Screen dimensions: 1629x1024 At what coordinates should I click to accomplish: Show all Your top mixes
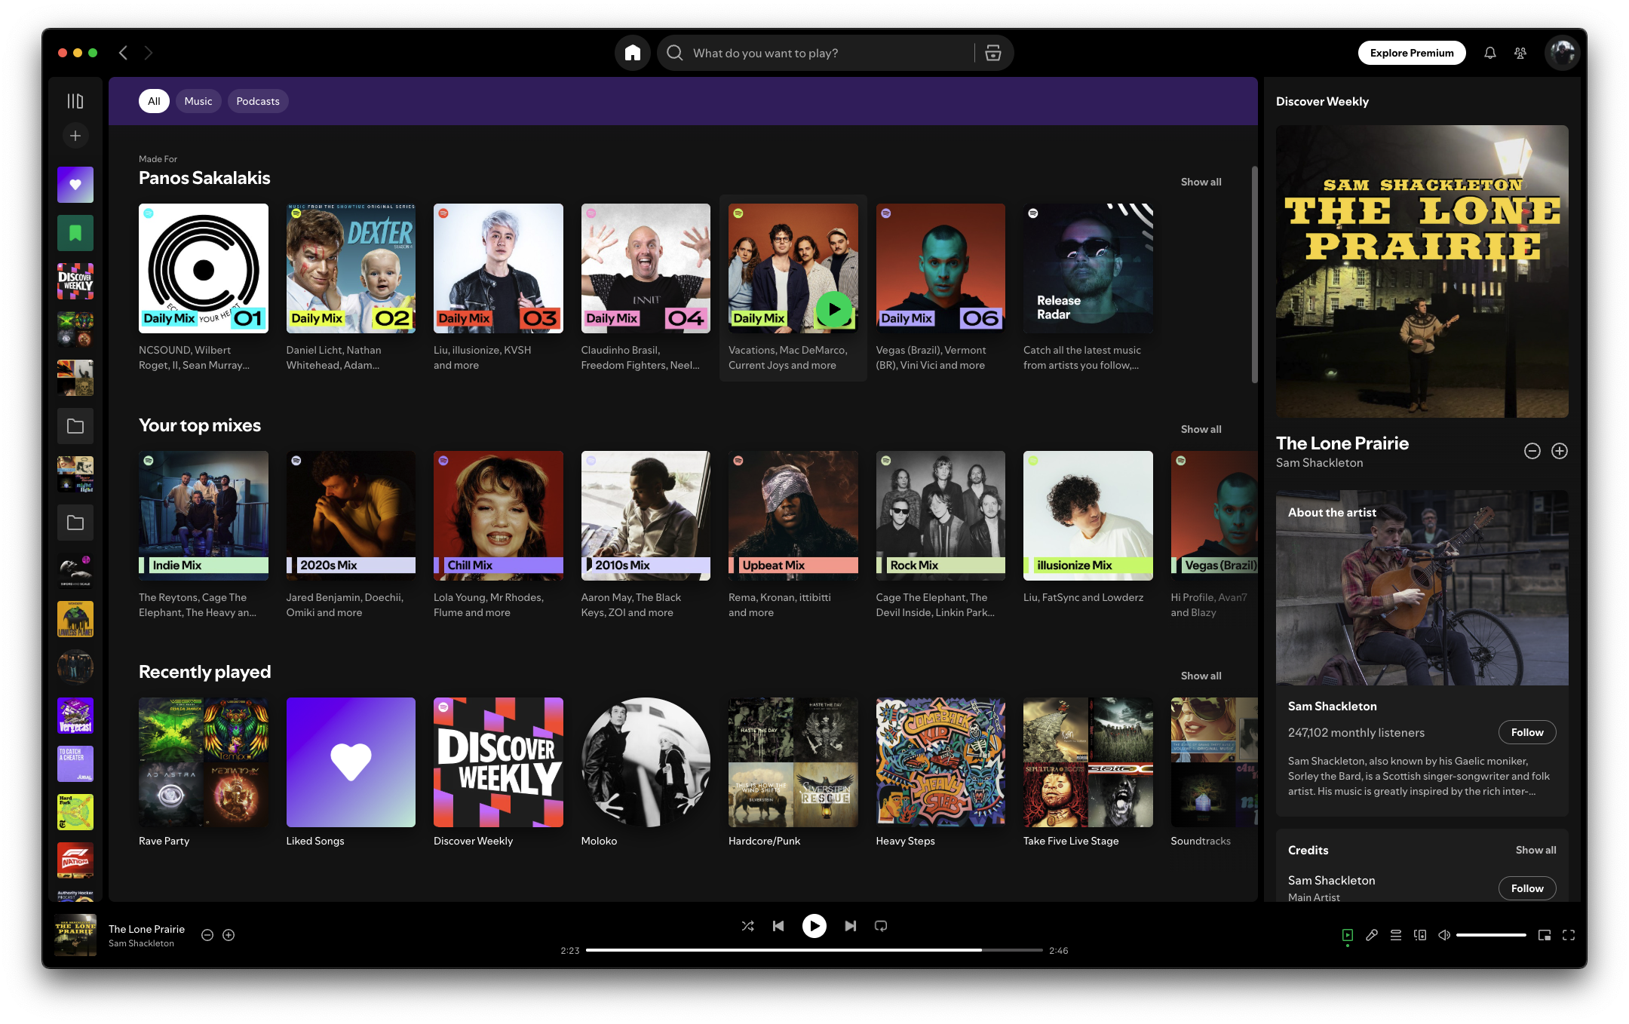pyautogui.click(x=1201, y=429)
